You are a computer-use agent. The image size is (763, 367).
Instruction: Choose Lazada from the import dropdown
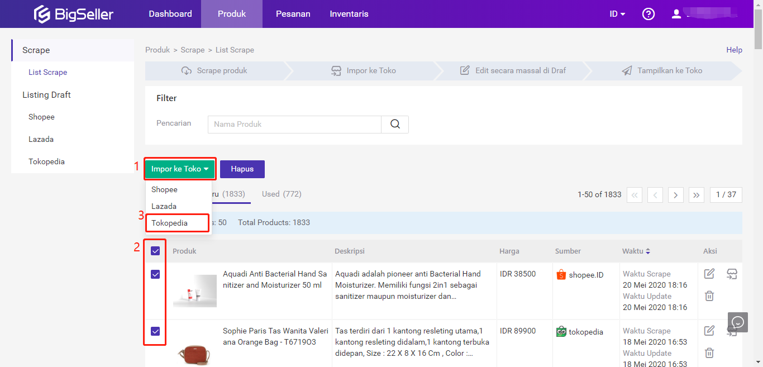click(x=164, y=206)
